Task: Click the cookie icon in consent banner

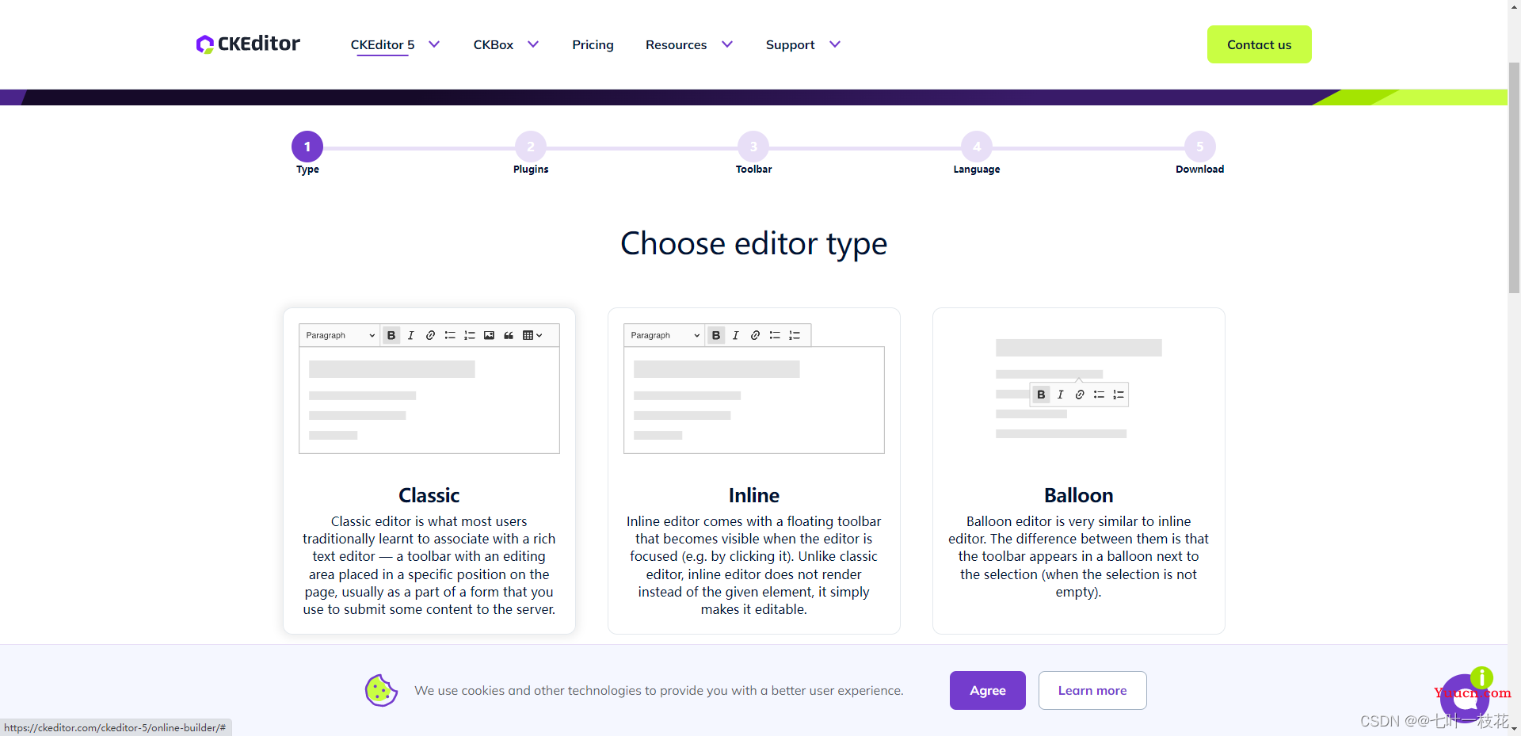Action: (x=381, y=690)
